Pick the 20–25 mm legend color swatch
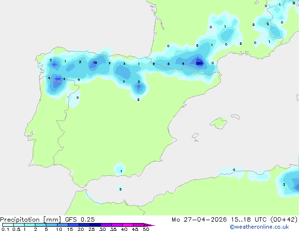The height and width of the screenshot is (231, 299). pyautogui.click(x=84, y=225)
